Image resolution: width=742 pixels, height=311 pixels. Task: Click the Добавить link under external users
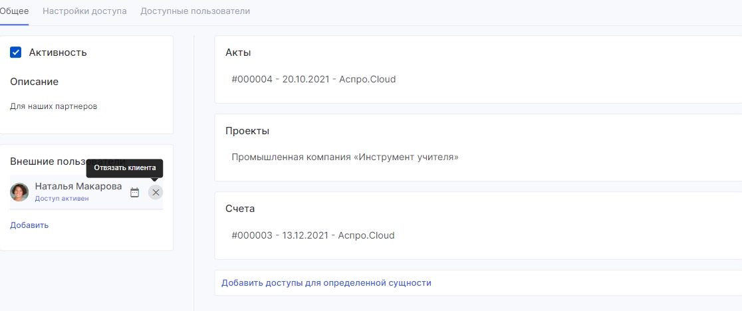coord(29,225)
